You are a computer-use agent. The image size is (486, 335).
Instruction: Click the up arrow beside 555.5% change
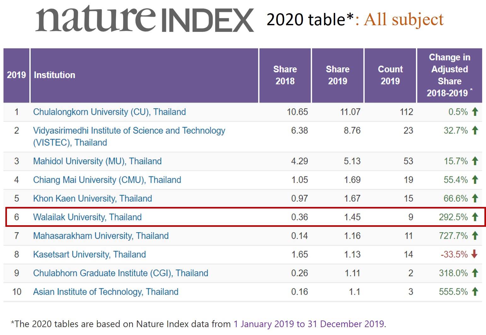tap(475, 291)
